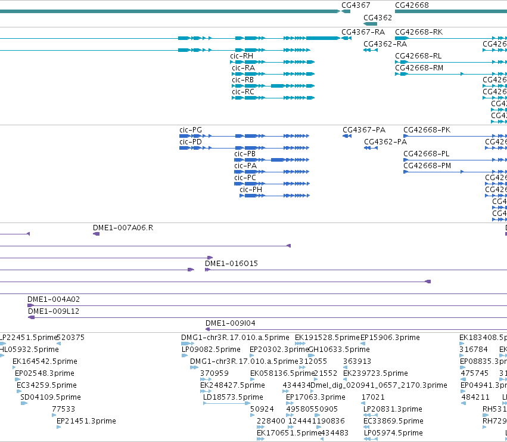Select the EK191528.5prime EST
The width and height of the screenshot is (507, 442).
click(x=300, y=344)
